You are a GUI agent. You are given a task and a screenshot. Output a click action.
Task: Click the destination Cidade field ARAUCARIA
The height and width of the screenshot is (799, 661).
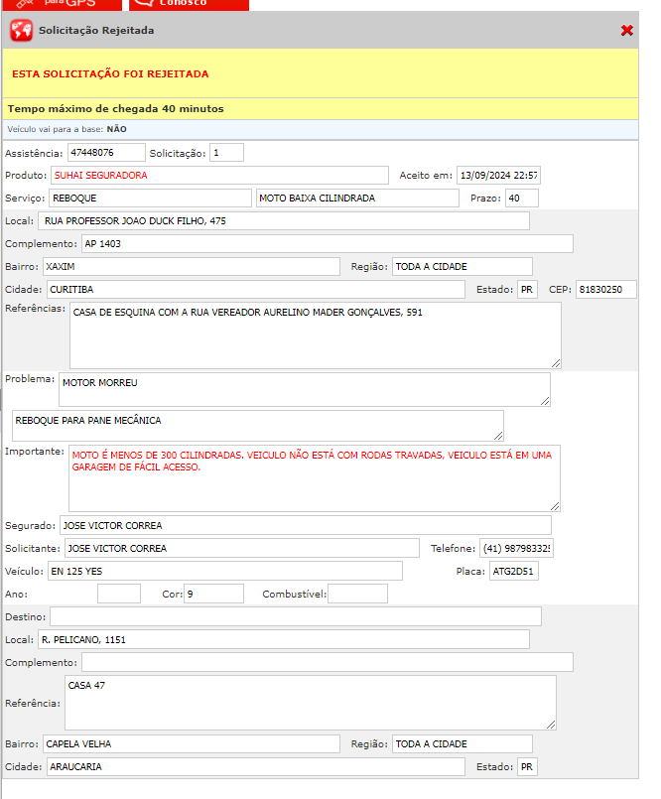255,767
